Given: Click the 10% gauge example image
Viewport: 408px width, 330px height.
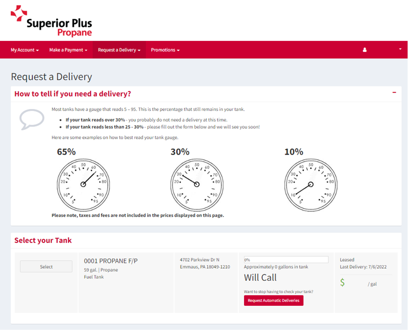Looking at the screenshot, I should (x=311, y=185).
